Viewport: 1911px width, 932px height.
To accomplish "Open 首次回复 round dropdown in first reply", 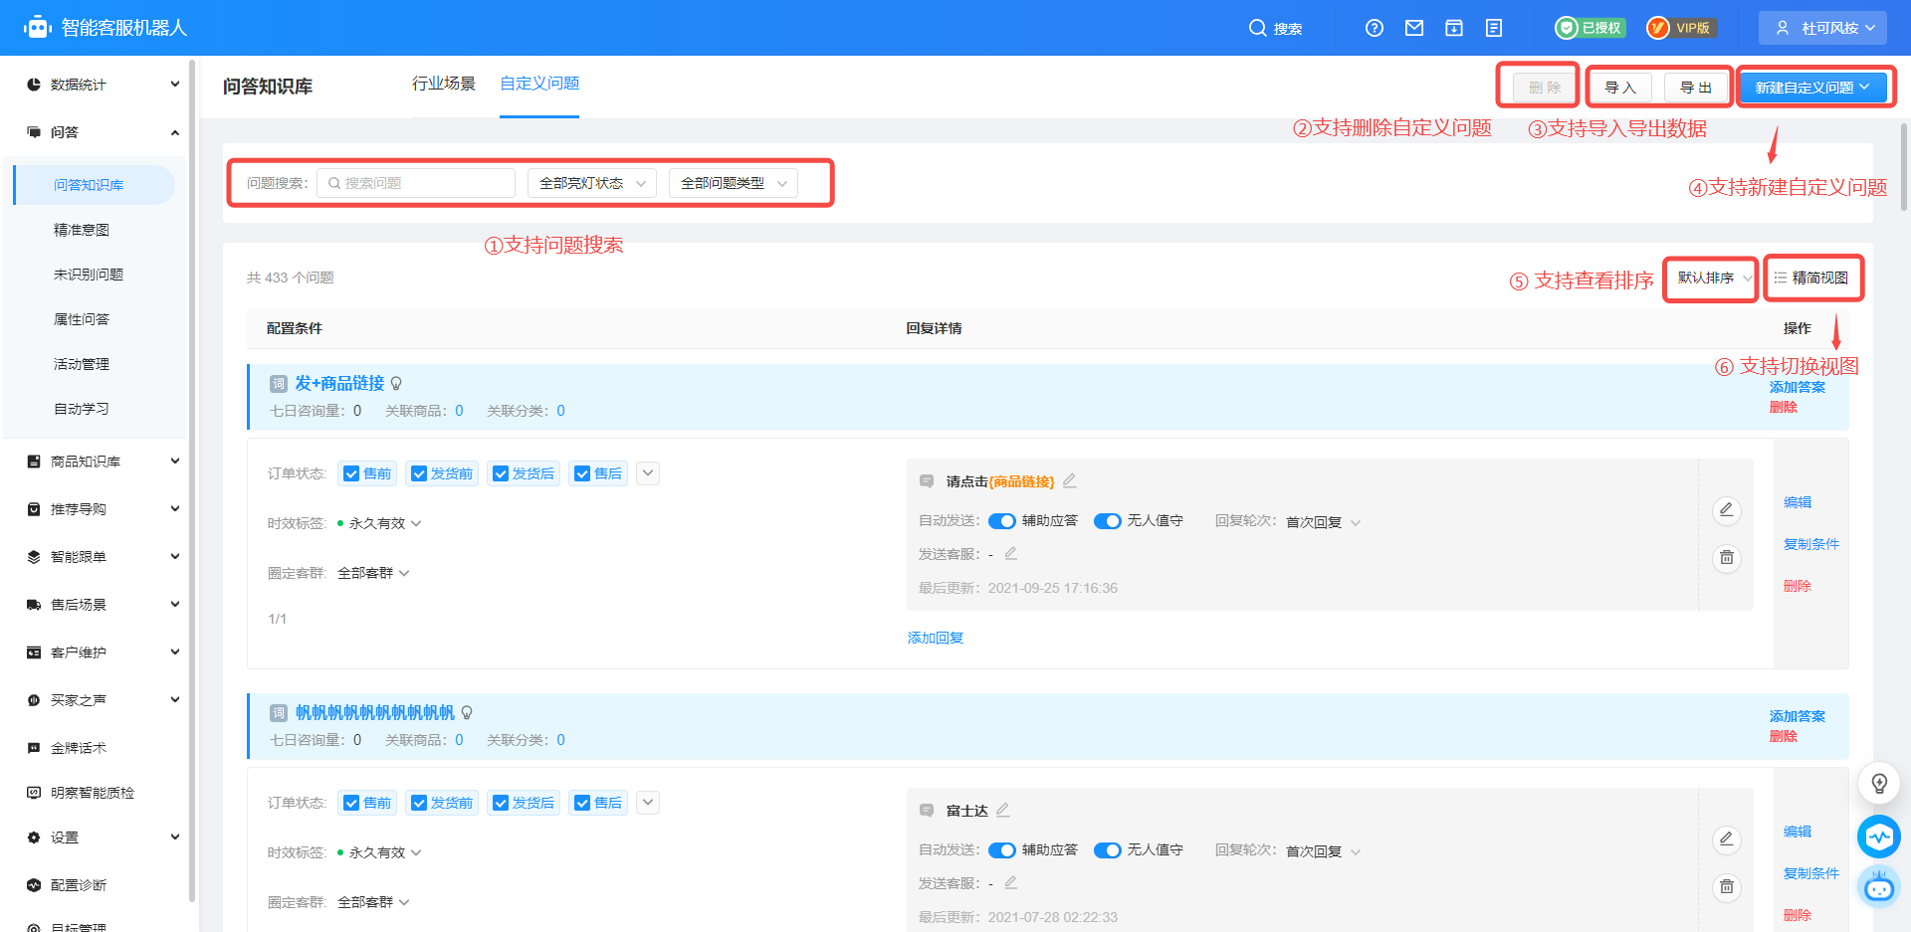I will tap(1323, 522).
